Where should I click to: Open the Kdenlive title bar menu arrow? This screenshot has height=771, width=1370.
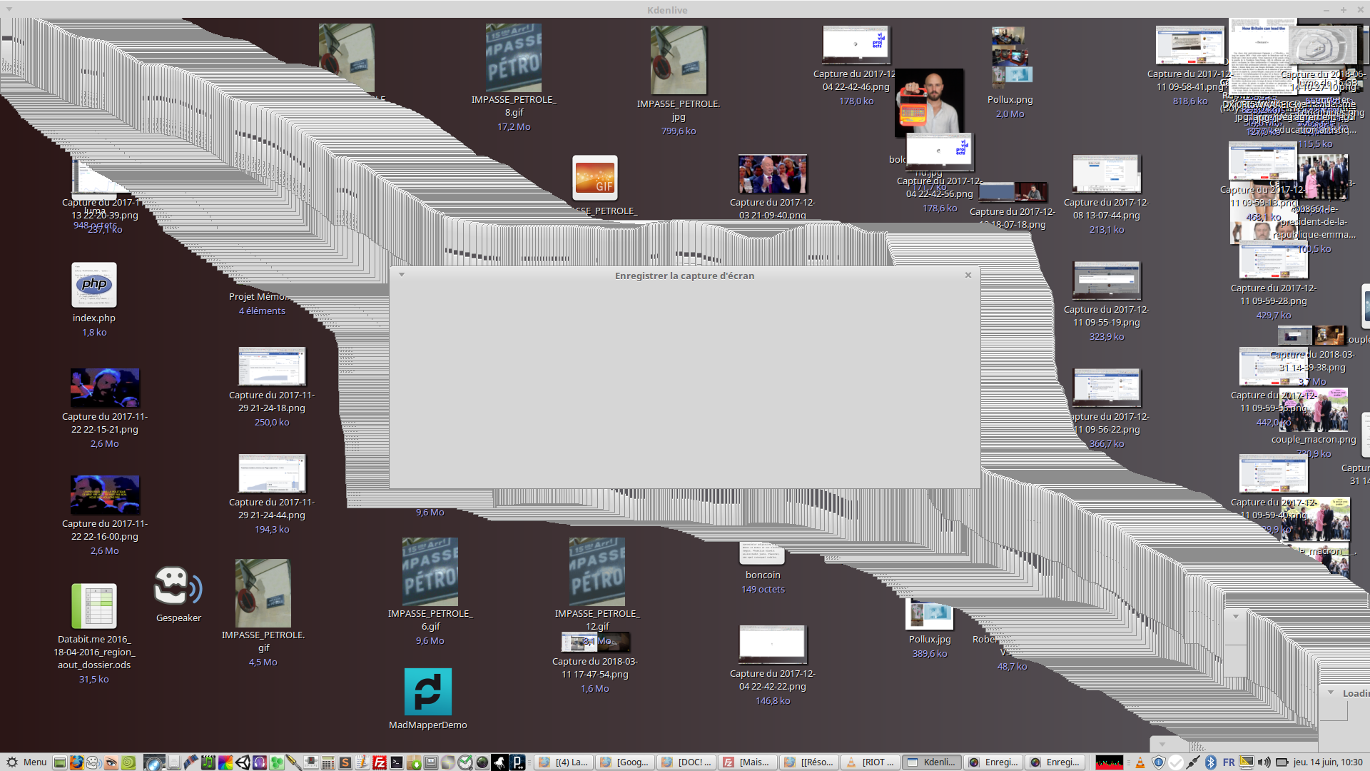click(9, 10)
